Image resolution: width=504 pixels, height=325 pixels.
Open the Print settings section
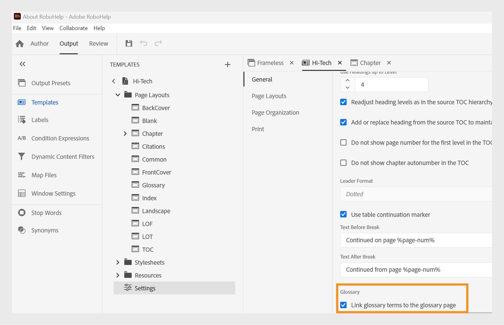click(x=258, y=129)
